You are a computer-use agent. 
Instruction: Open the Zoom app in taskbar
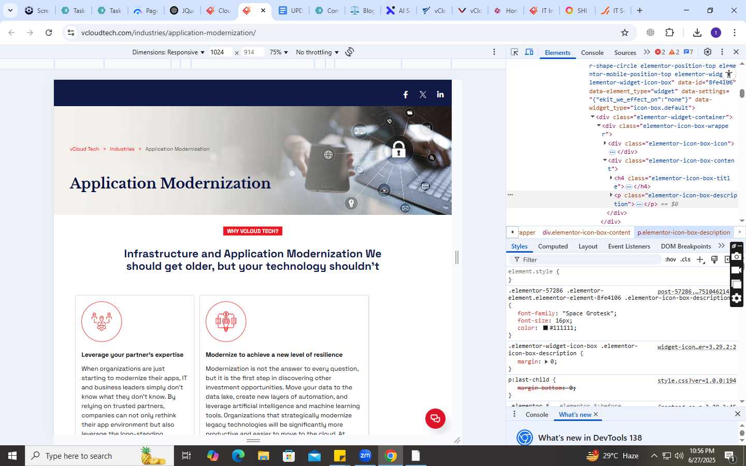coord(365,456)
